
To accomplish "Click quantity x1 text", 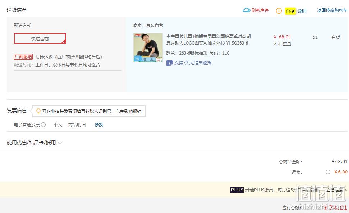I will coord(315,37).
